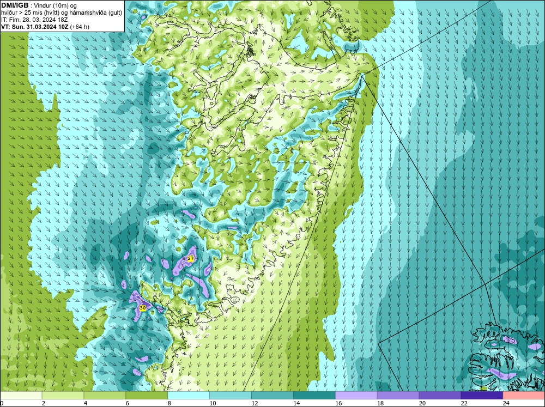Click legend swatch between 16 and 18

point(356,396)
